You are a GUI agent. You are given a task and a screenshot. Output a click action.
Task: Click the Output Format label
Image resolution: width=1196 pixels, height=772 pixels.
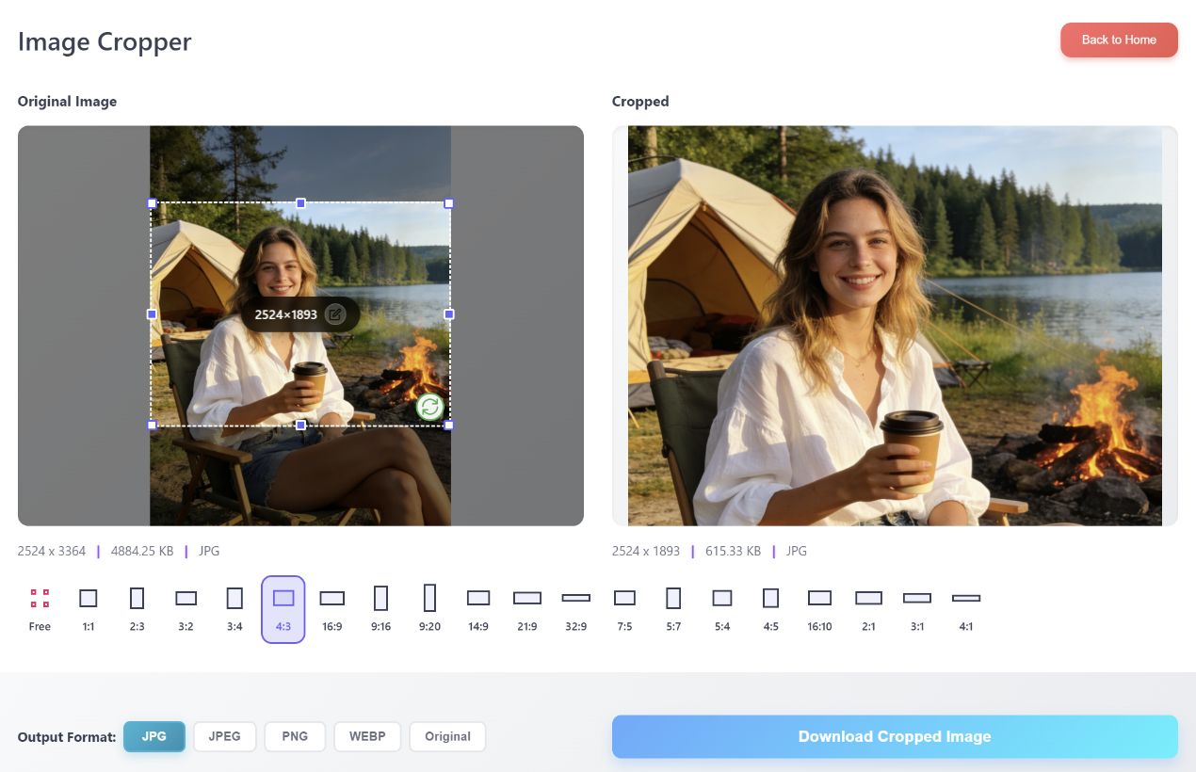[x=67, y=737]
